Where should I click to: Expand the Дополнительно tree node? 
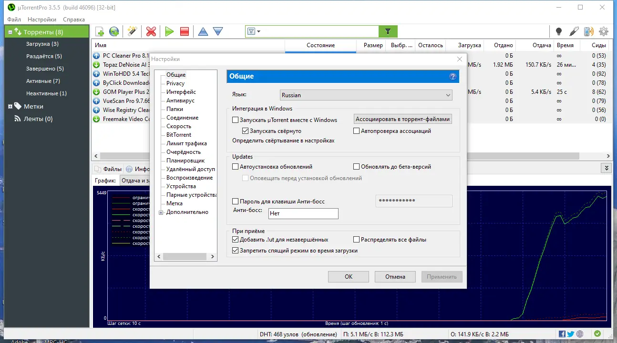coord(161,212)
